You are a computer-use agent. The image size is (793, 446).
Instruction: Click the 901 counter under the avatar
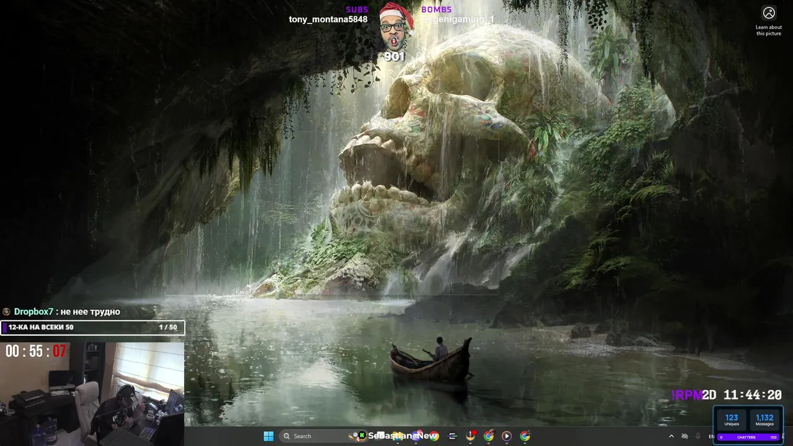click(x=395, y=56)
